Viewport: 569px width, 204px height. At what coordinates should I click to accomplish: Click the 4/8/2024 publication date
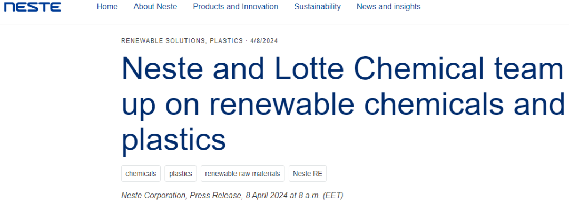point(264,41)
